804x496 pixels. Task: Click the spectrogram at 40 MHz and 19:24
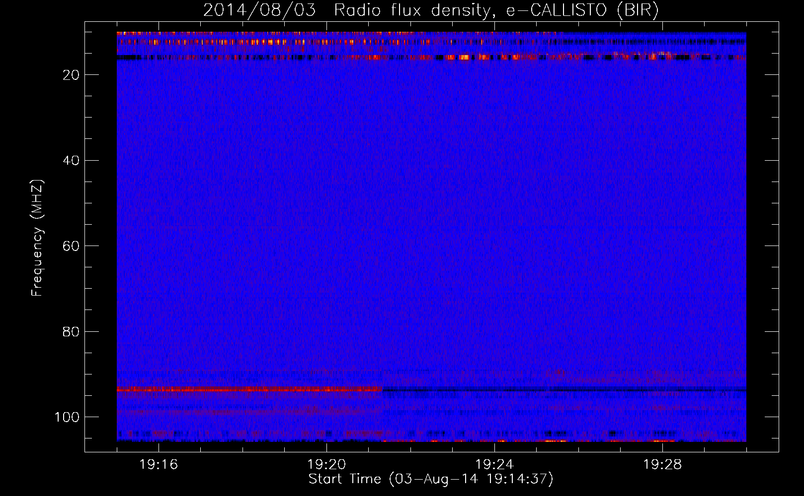click(x=494, y=161)
